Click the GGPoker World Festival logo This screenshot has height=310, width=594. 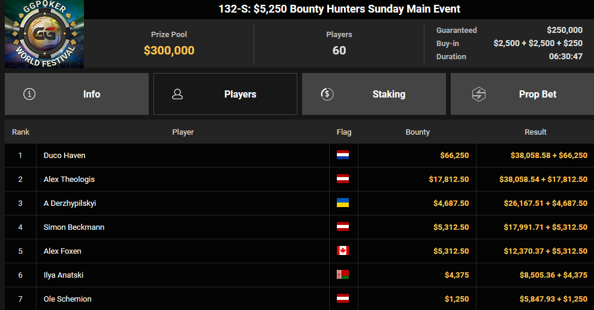tap(44, 35)
